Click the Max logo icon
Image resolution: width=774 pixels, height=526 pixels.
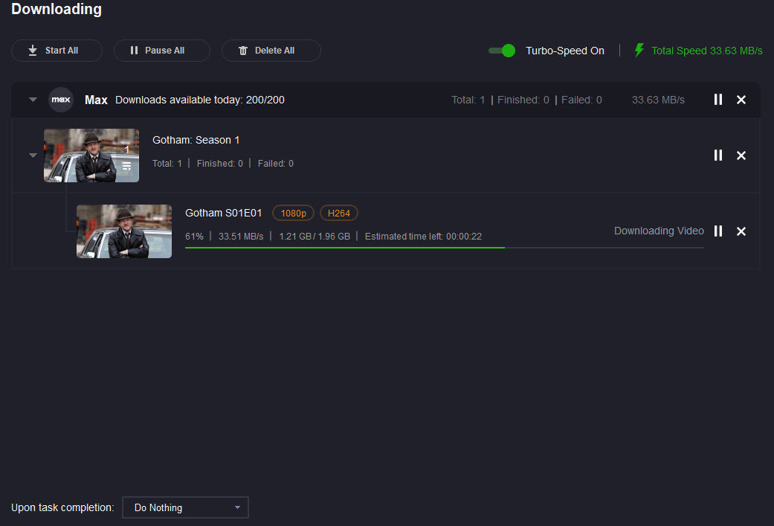[x=61, y=100]
